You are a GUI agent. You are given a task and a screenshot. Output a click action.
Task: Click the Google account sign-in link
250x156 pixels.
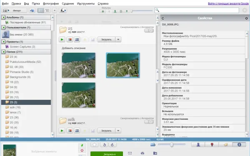228,3
